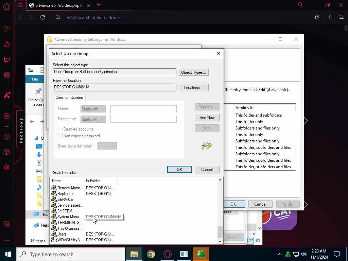This screenshot has height=261, width=348.
Task: Click the green users app on taskbar
Action: point(201,254)
